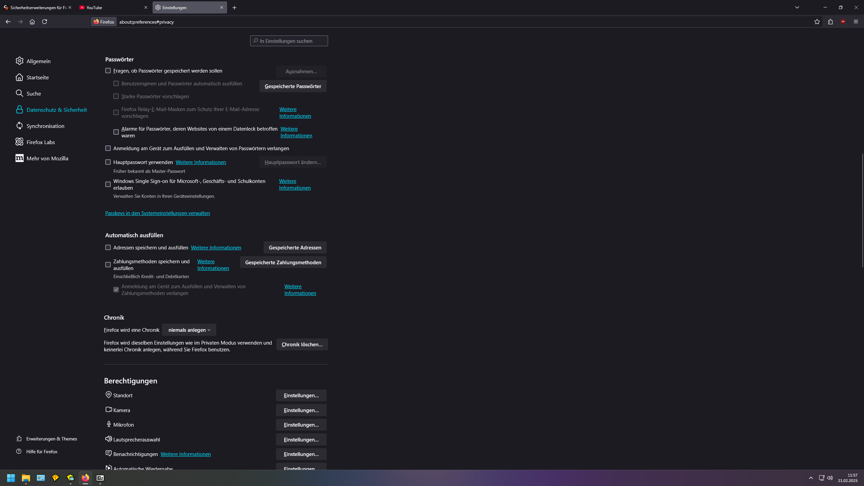
Task: Expand the system tray hidden icons
Action: (811, 478)
